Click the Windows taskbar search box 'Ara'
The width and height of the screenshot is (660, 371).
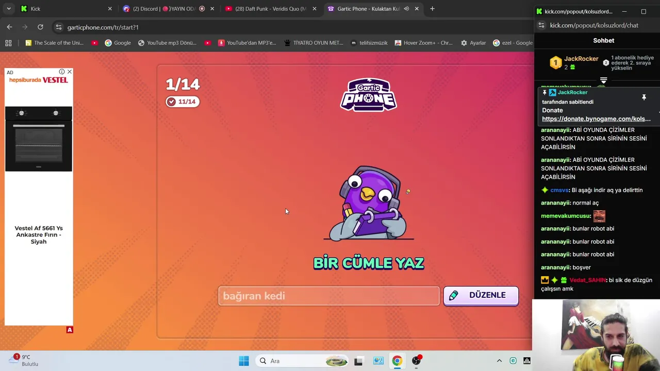click(303, 361)
